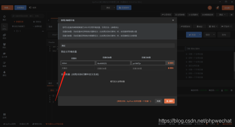Click the empty 变量初始值 input field
The height and width of the screenshot is (127, 235).
tap(113, 68)
